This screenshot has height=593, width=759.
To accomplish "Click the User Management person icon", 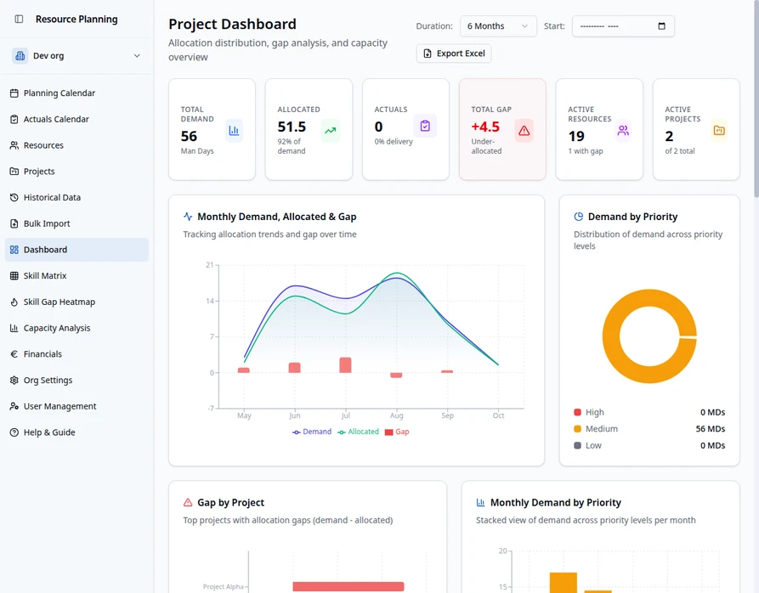I will [14, 406].
